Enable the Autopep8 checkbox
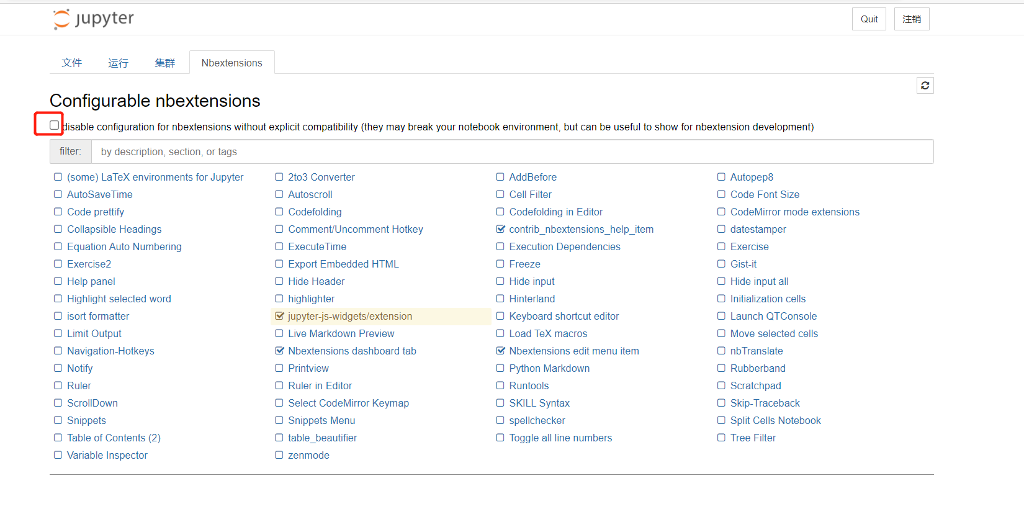 721,177
